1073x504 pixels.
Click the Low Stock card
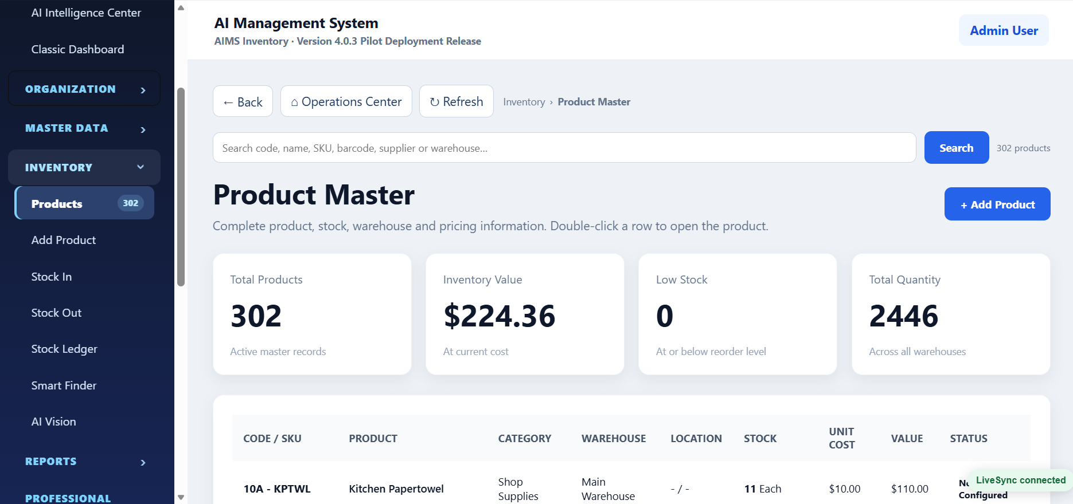738,314
